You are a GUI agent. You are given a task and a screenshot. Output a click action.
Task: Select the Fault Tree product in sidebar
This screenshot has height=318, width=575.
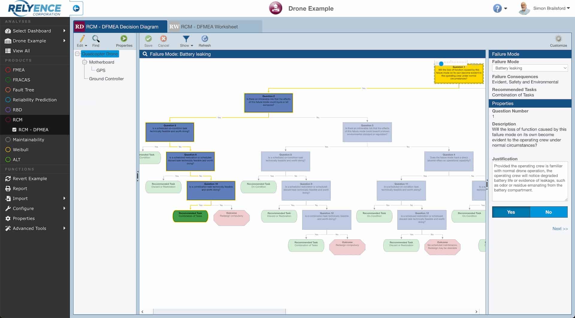(23, 90)
